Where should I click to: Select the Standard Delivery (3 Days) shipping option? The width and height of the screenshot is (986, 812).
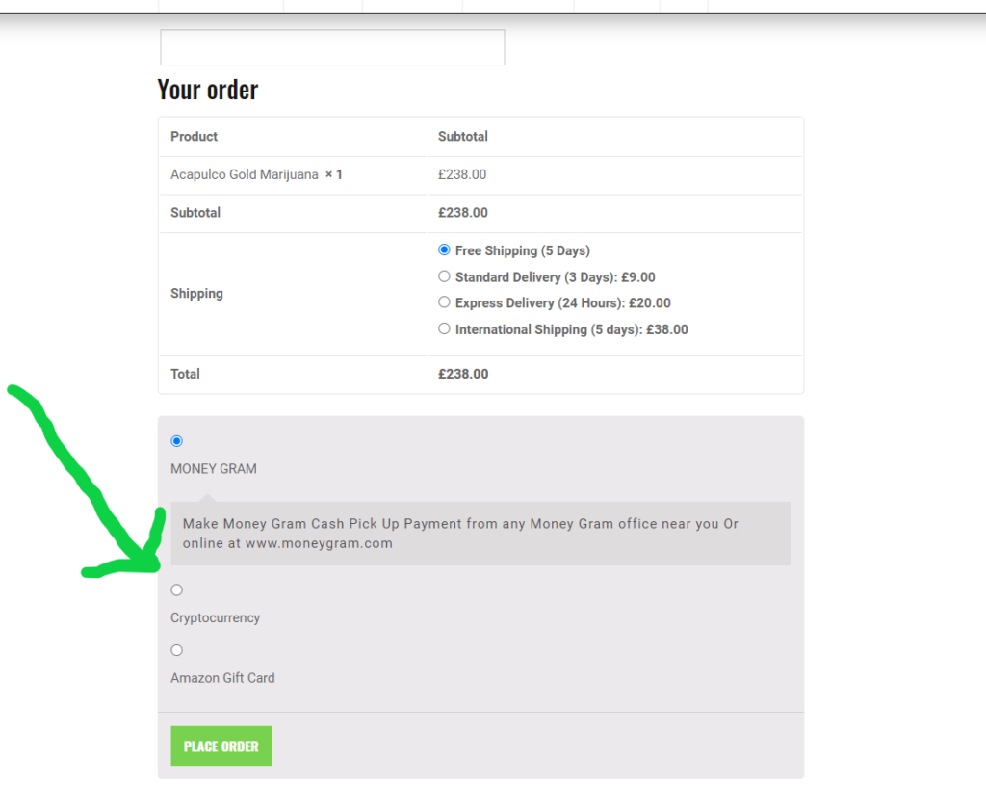(444, 276)
